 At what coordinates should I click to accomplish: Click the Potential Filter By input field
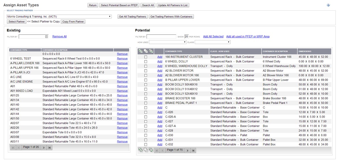coord(161,36)
